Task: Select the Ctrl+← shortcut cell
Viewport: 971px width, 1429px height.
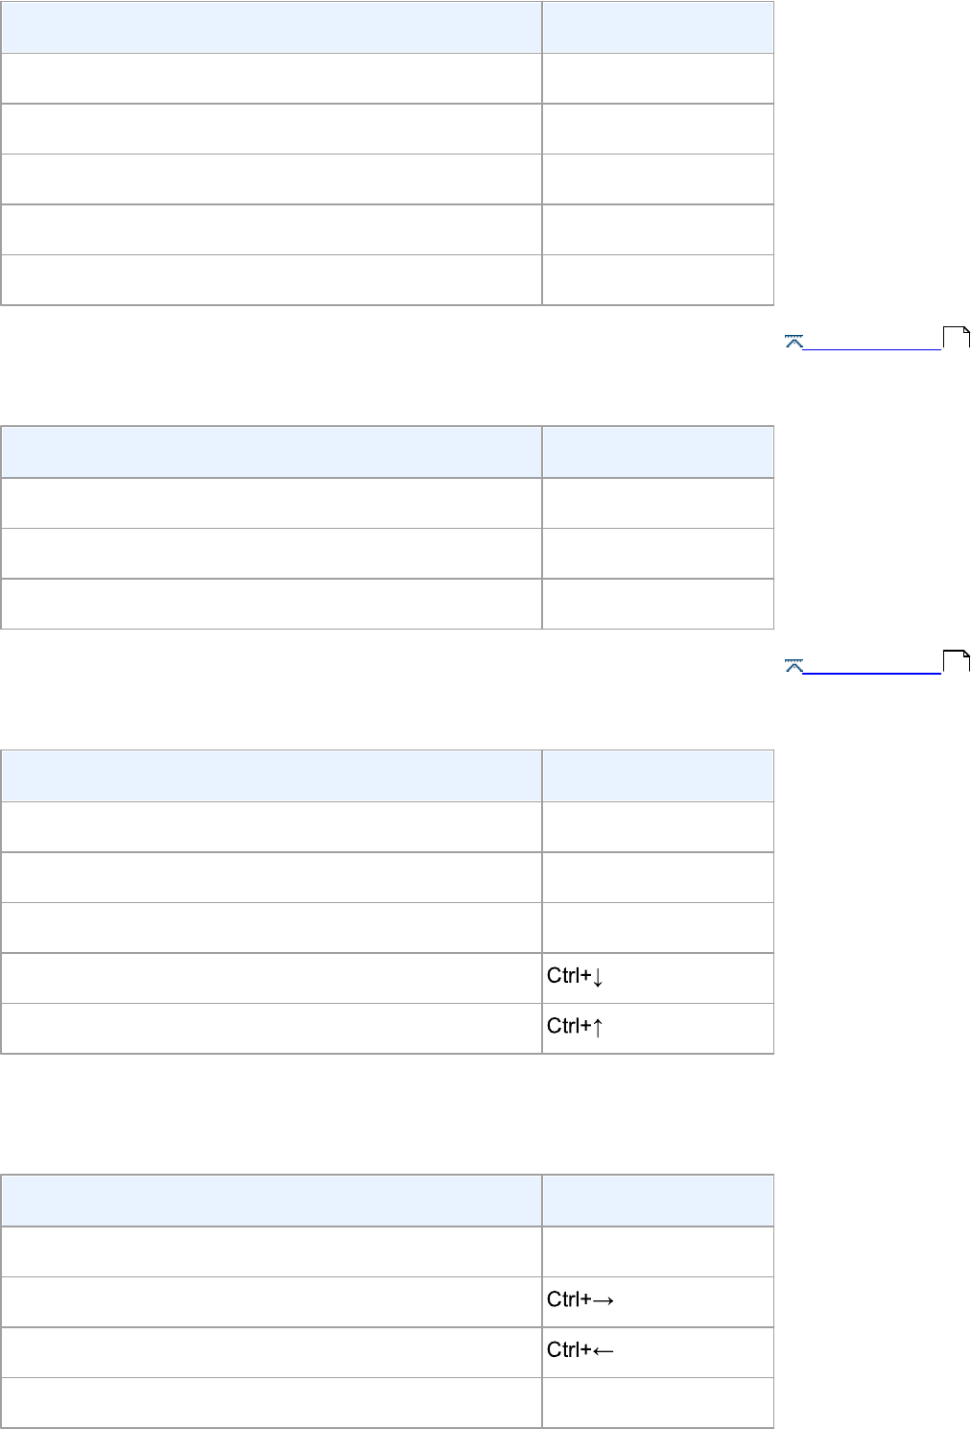Action: (657, 1351)
